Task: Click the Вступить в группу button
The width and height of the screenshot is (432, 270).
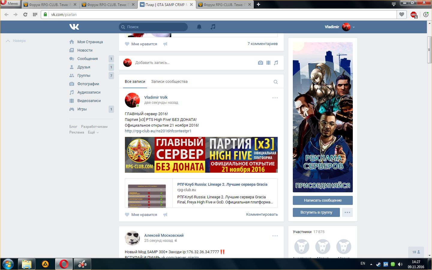Action: coord(316,212)
